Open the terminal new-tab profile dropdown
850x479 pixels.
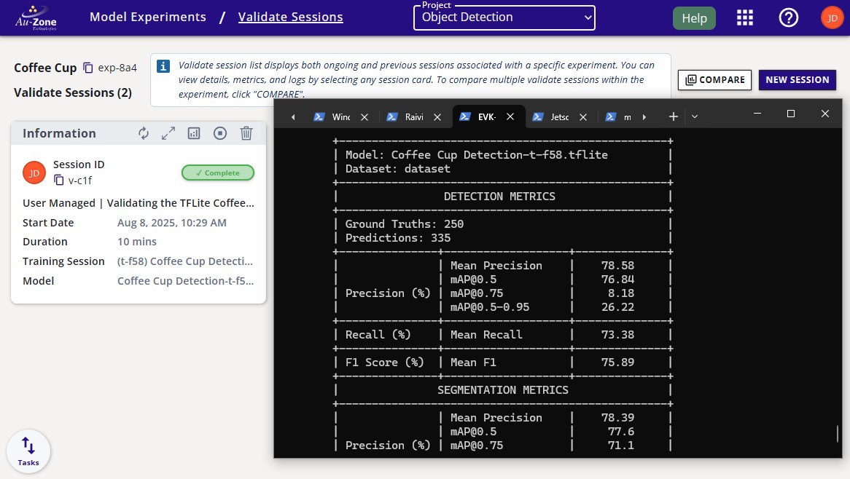tap(695, 116)
